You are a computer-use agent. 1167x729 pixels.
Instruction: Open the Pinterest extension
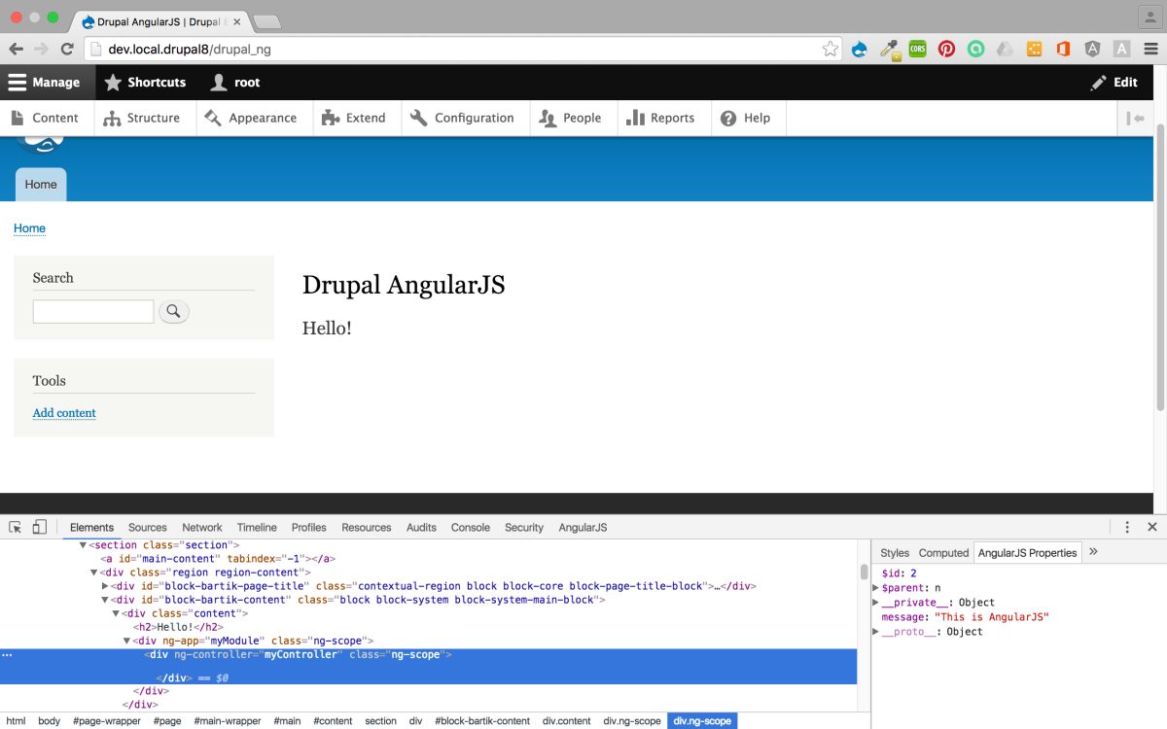(x=946, y=49)
